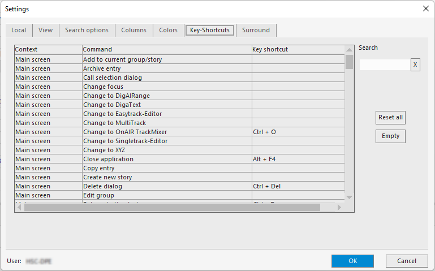
Task: Clear search with the X button
Action: pos(415,65)
